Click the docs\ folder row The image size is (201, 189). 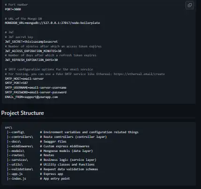(x=37, y=142)
